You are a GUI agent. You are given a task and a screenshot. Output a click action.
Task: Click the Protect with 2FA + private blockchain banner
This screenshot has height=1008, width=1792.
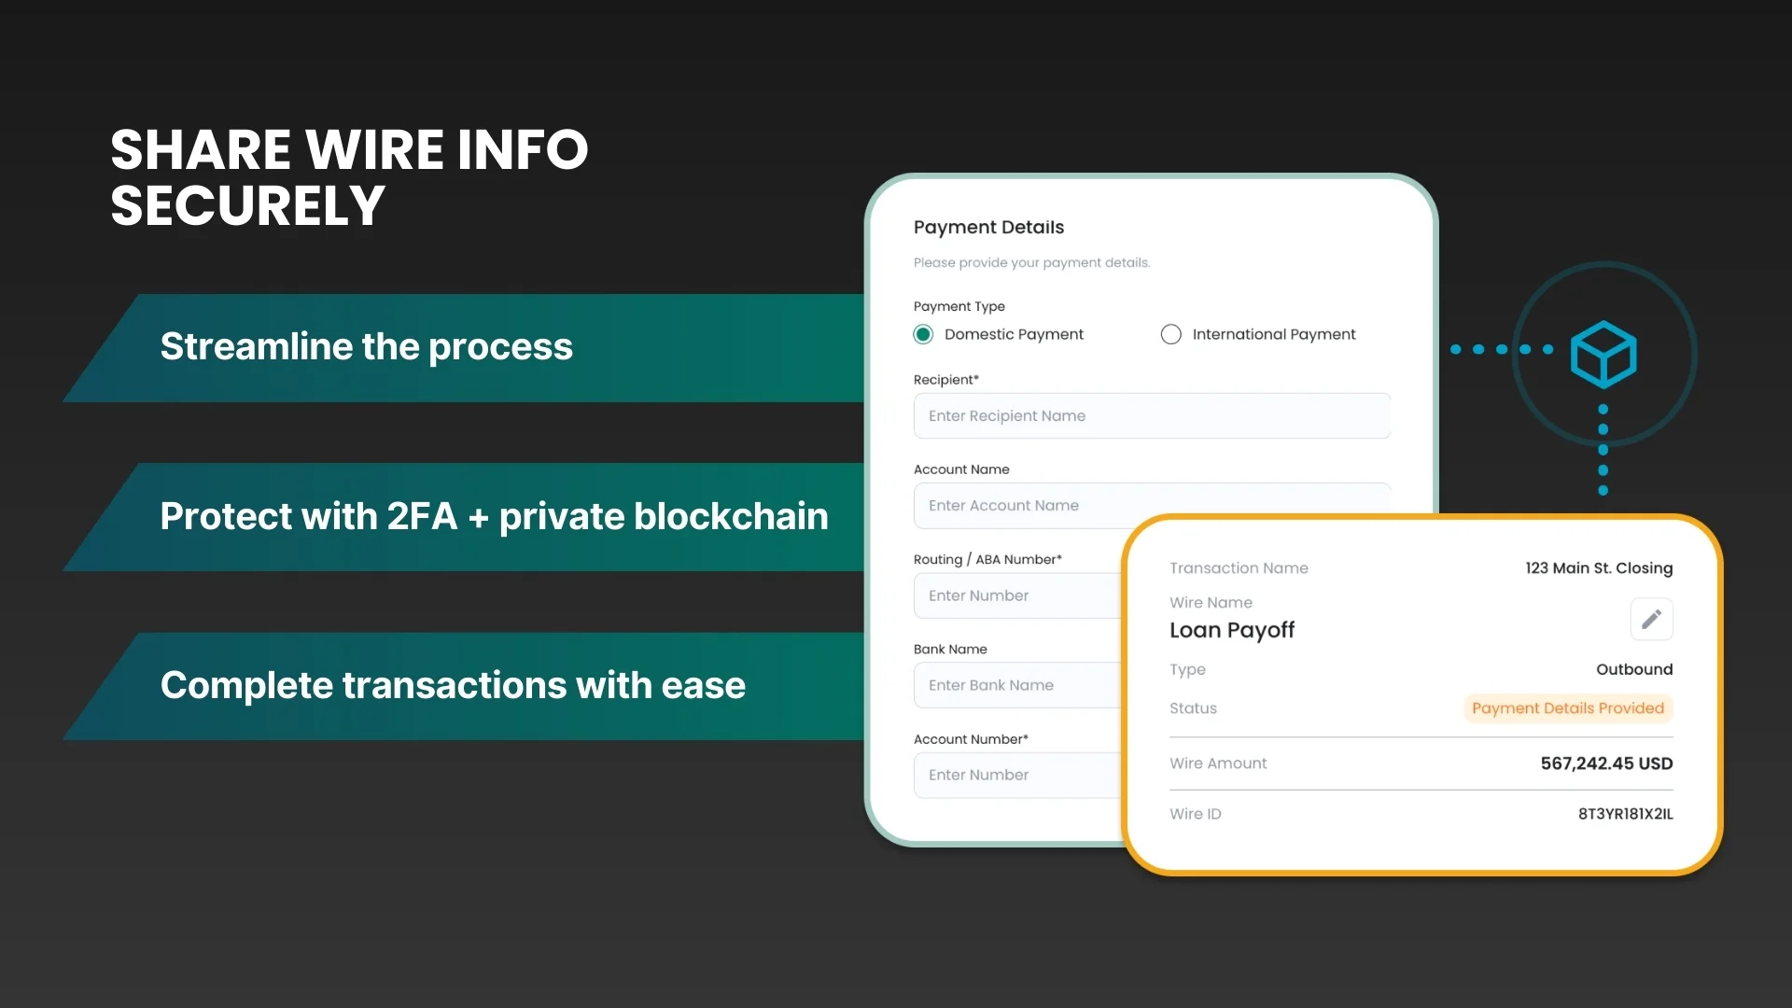pos(494,516)
